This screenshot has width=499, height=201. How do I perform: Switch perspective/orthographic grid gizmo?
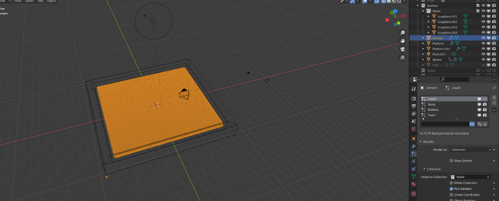tap(403, 57)
